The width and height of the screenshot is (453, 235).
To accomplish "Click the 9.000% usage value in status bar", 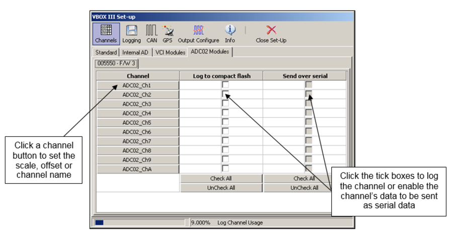I will coord(200,222).
